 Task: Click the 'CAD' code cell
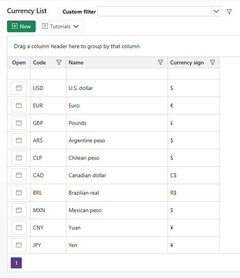(48, 175)
